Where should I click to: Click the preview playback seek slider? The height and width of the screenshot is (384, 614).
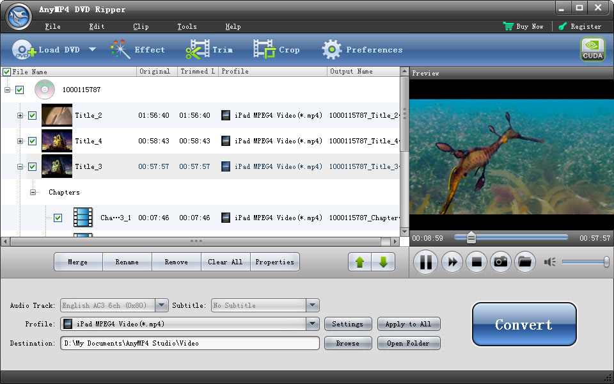[x=510, y=237]
